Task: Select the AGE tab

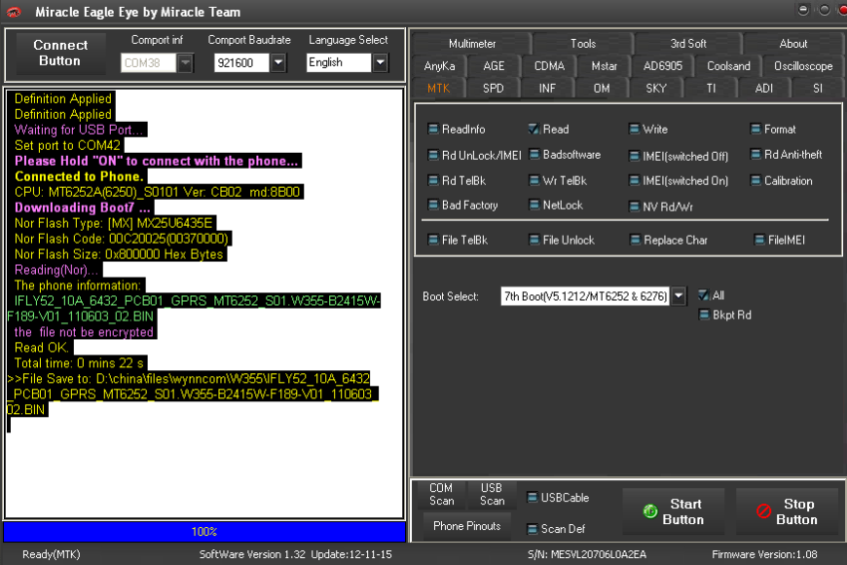Action: pos(494,66)
